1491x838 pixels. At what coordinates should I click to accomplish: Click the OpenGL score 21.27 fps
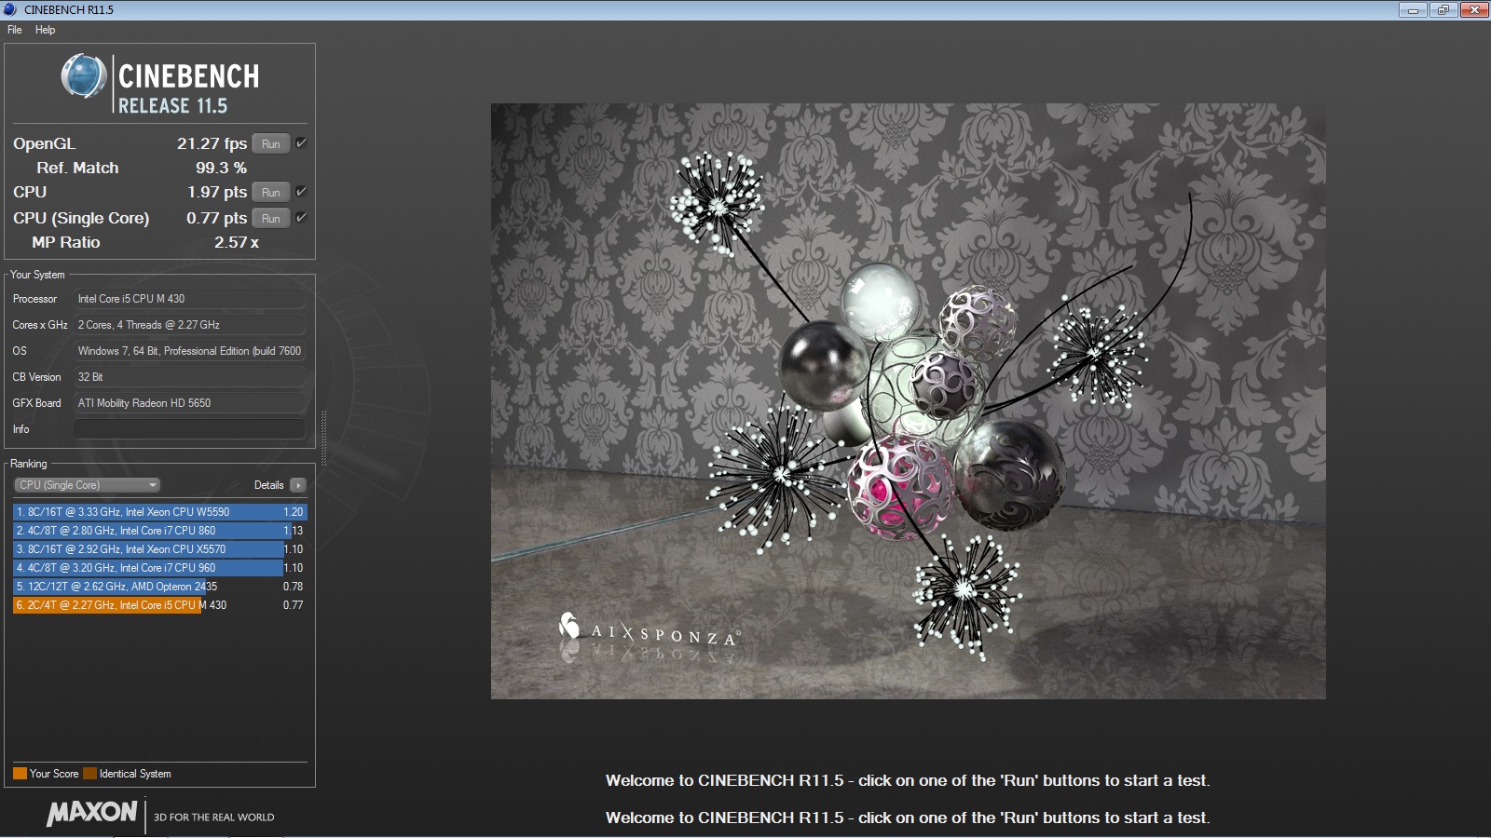(212, 143)
